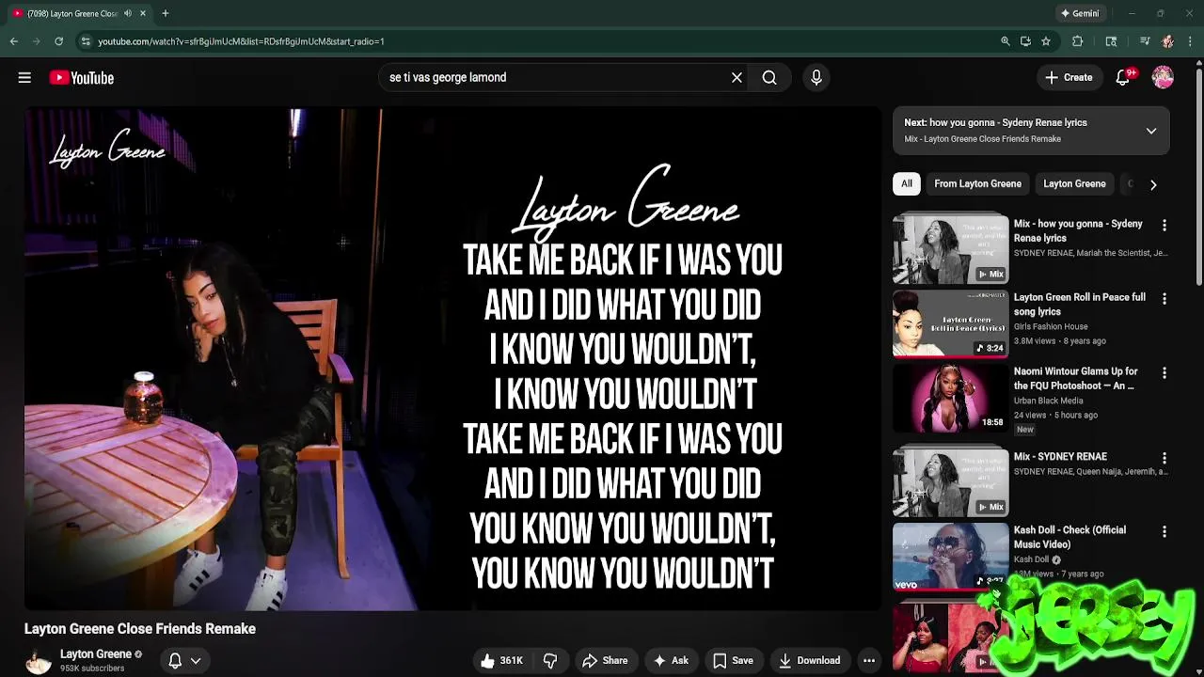Screen dimensions: 1204x677
Task: Close the Layton Greene browser tab
Action: click(143, 13)
